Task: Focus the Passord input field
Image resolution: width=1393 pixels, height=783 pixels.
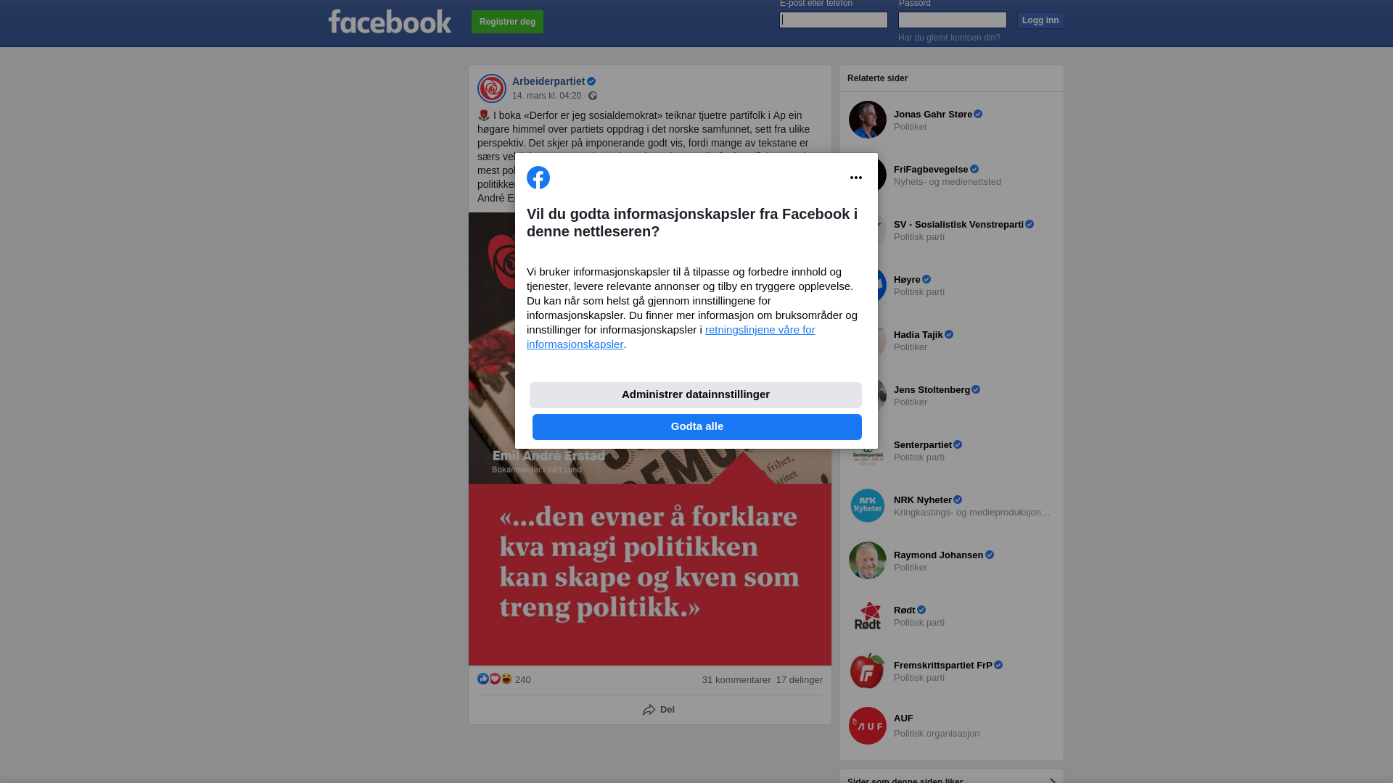Action: 953,20
